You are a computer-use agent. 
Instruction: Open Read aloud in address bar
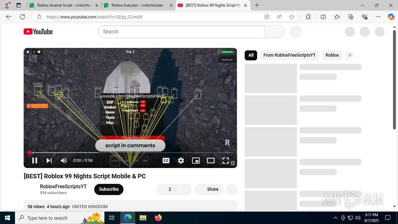click(x=279, y=17)
